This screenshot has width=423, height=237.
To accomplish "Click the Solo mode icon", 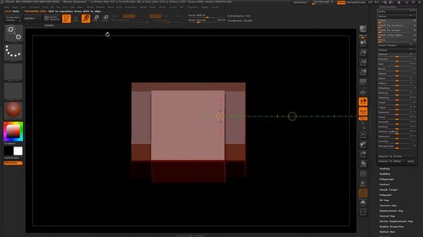I will (x=363, y=203).
